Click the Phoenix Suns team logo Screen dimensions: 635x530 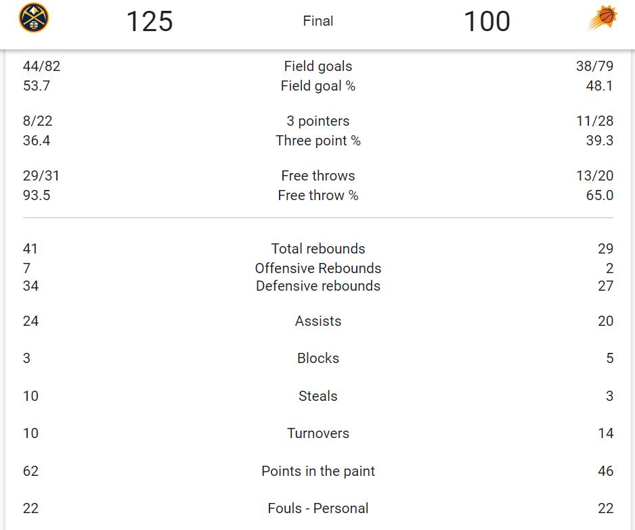pos(603,18)
